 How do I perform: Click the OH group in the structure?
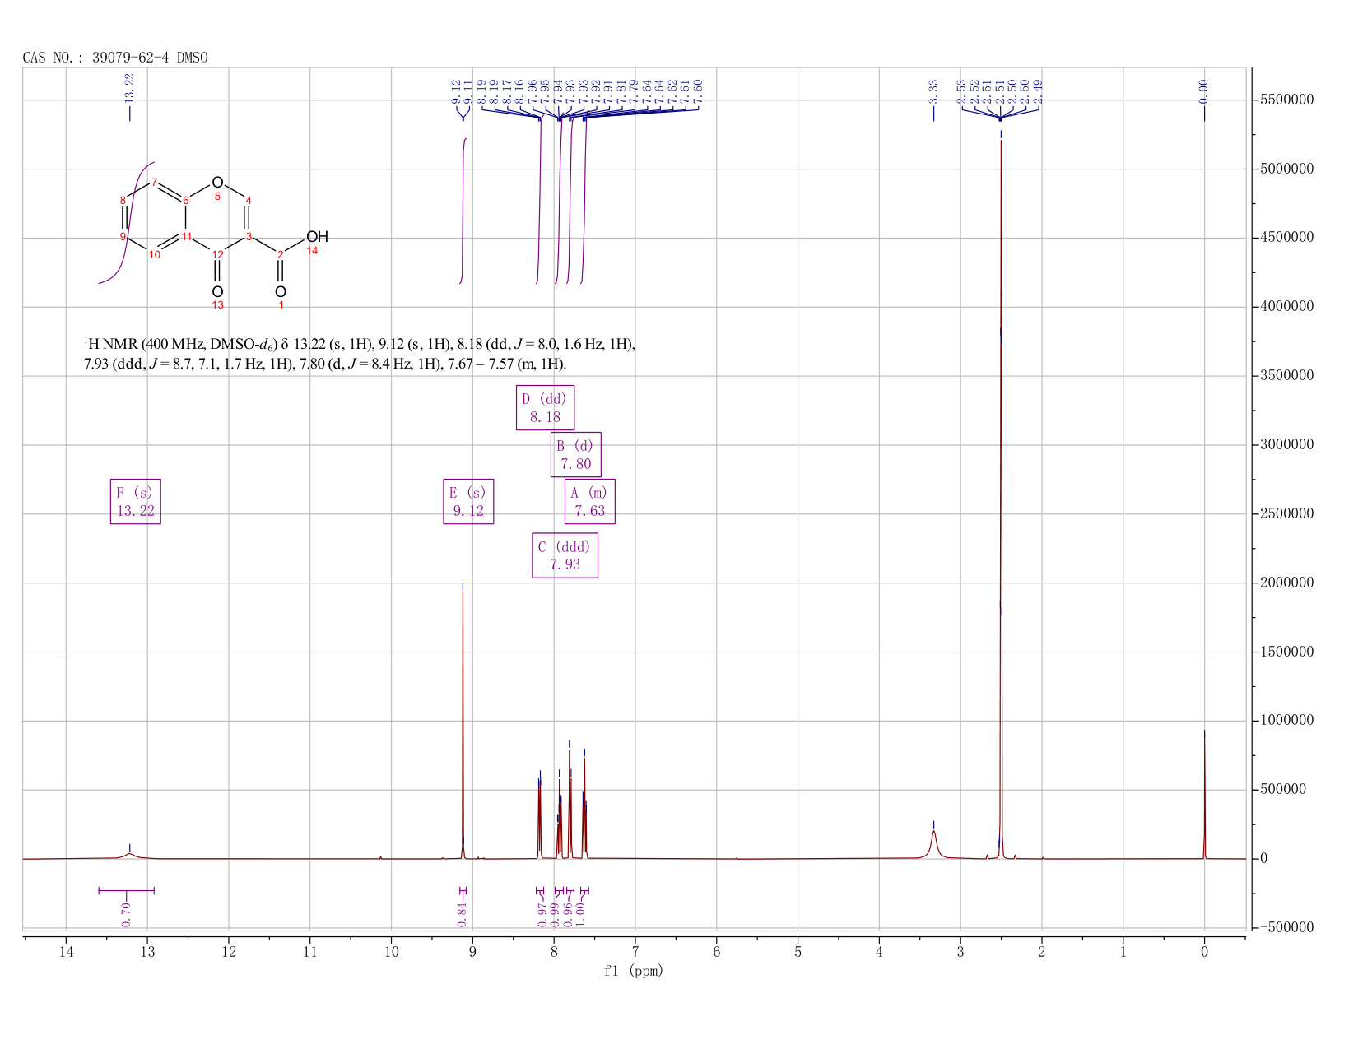317,237
